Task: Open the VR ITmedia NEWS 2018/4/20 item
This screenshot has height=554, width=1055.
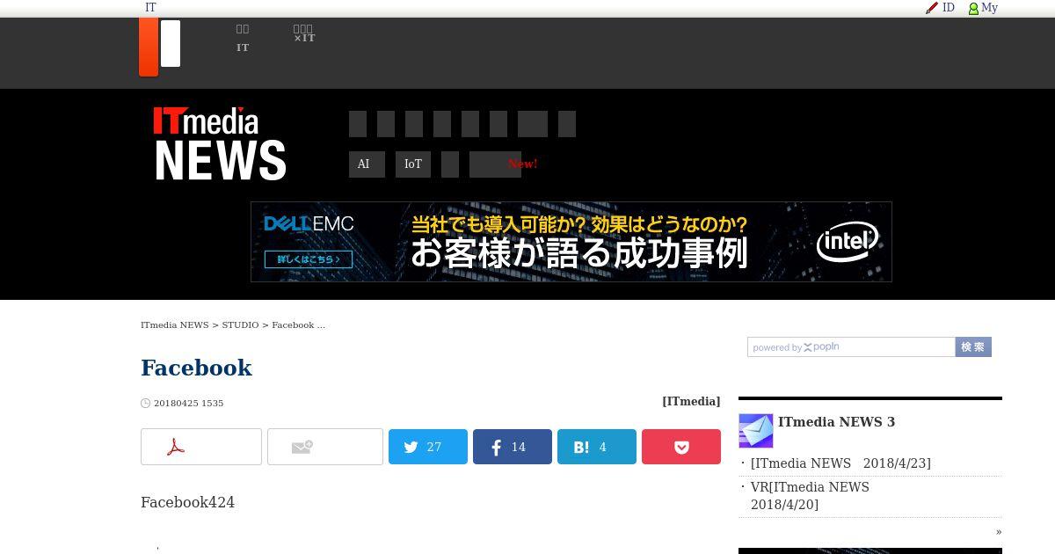Action: pos(810,496)
